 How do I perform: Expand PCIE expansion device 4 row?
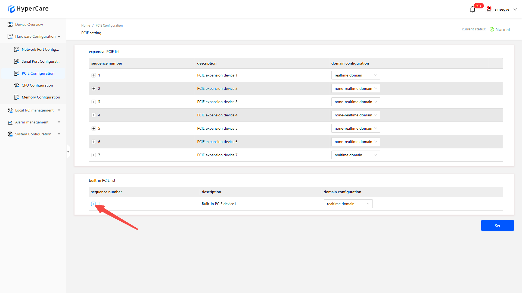point(94,115)
